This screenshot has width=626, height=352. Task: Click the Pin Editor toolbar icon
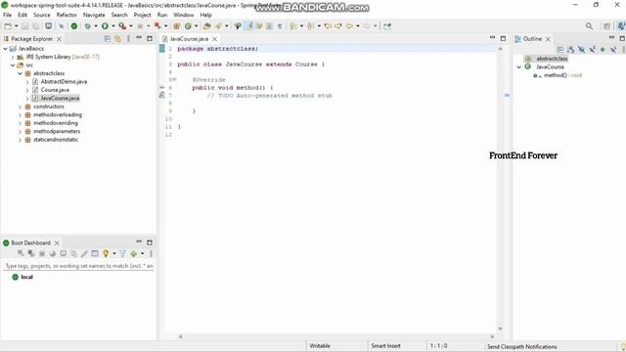pyautogui.click(x=387, y=26)
